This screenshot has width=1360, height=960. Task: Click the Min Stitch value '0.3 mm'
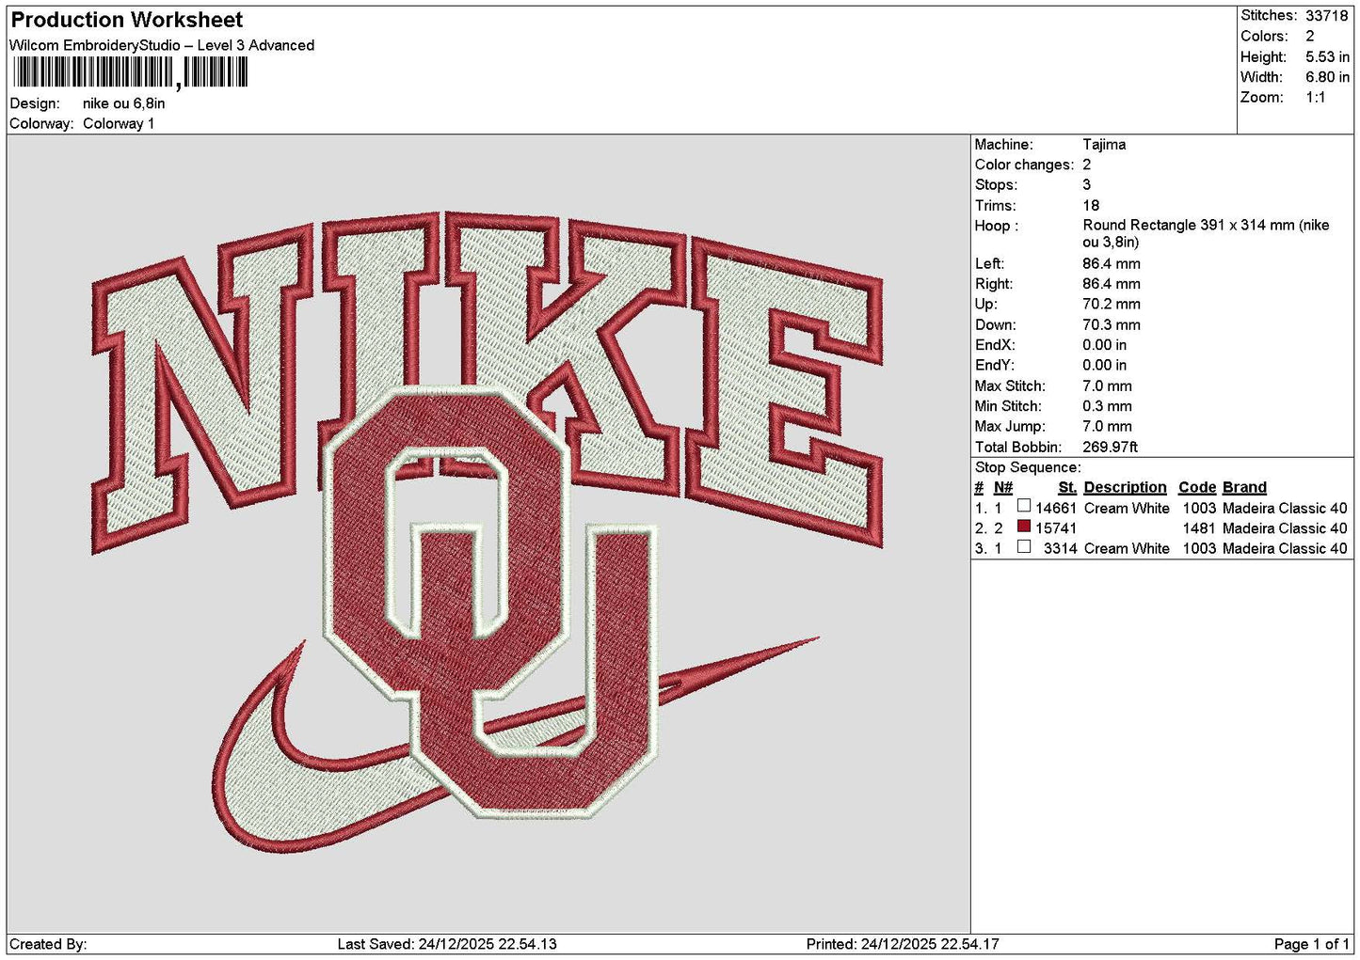tap(1107, 406)
